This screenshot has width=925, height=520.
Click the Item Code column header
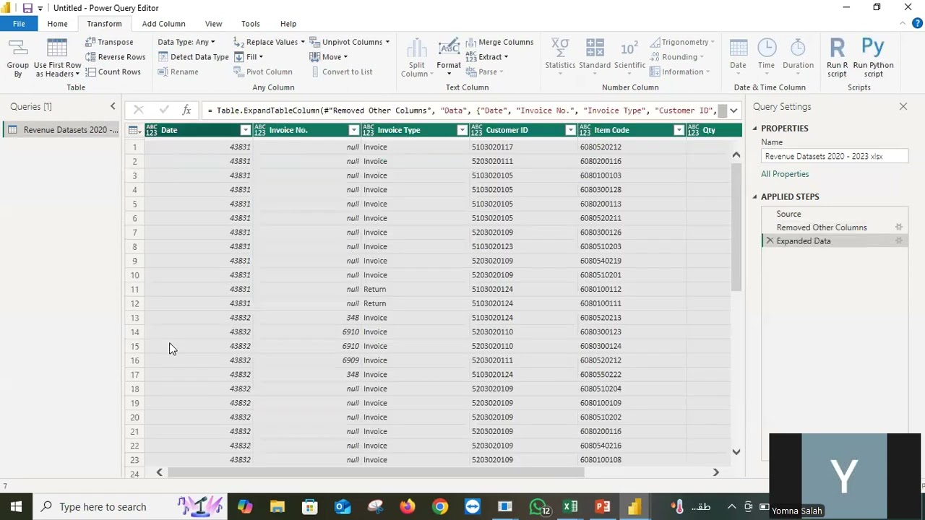click(x=632, y=130)
